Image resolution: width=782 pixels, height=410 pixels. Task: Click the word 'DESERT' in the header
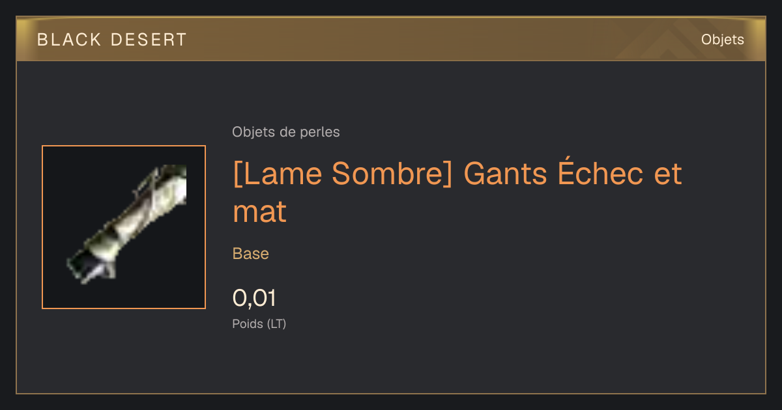click(149, 40)
